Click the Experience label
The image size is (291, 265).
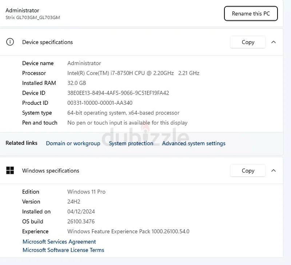pyautogui.click(x=35, y=232)
